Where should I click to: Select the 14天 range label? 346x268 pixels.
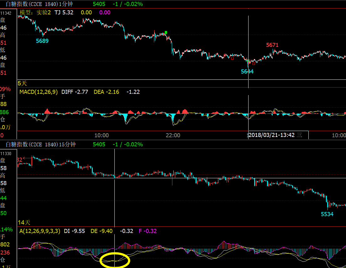[x=24, y=222]
